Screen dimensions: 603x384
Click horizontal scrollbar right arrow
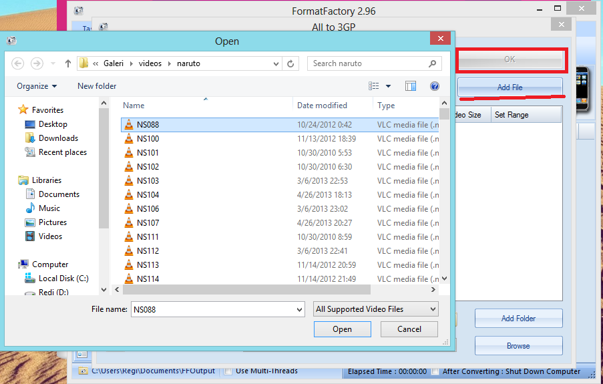coord(433,289)
